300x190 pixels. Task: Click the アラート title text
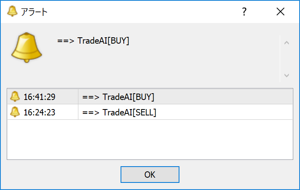(34, 12)
